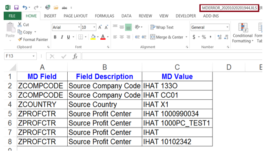Click the text orientation icon
The image size is (279, 154).
[137, 27]
